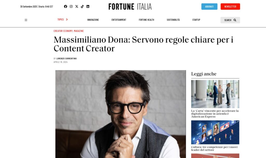Visit the X (Twitter) profile
Screen dimensions: 266x158
tap(77, 7)
